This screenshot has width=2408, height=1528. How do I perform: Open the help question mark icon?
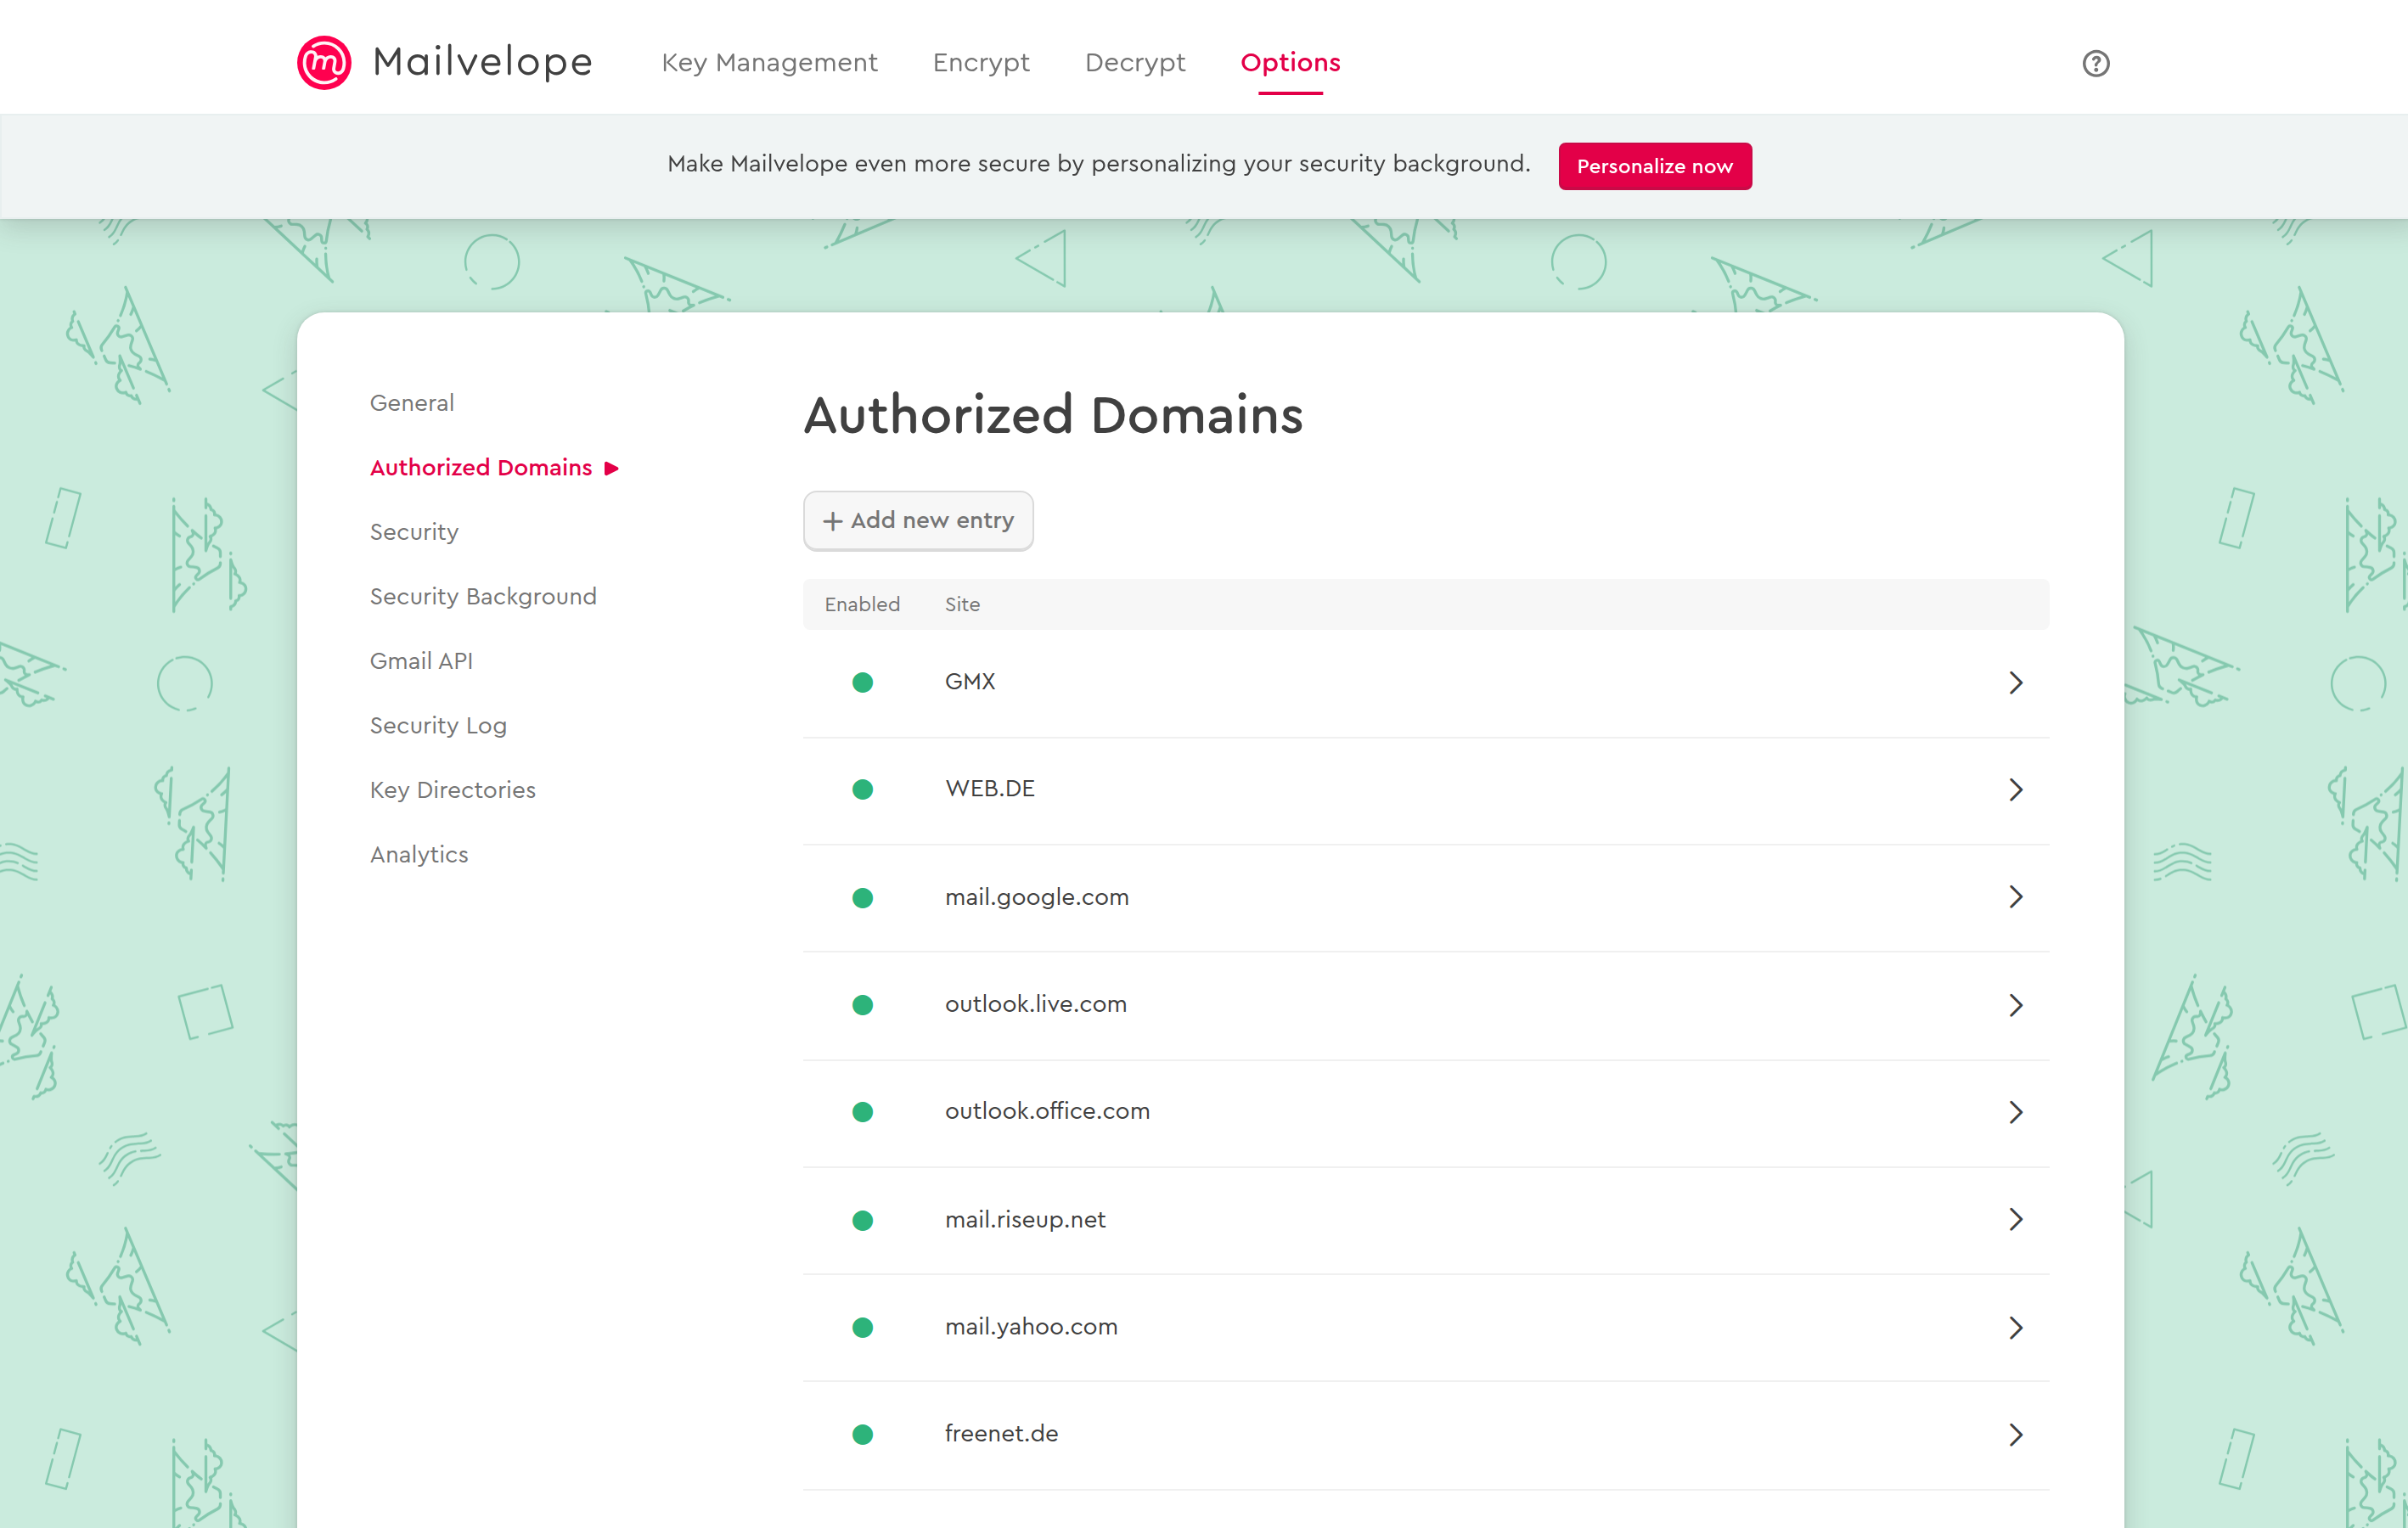[x=2095, y=64]
